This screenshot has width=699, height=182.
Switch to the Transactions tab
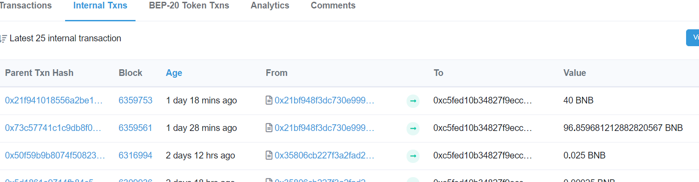click(x=26, y=6)
